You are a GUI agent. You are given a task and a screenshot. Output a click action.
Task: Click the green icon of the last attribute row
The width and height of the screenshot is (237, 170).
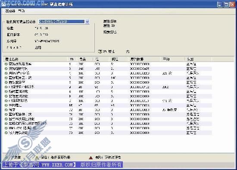click(x=6, y=133)
